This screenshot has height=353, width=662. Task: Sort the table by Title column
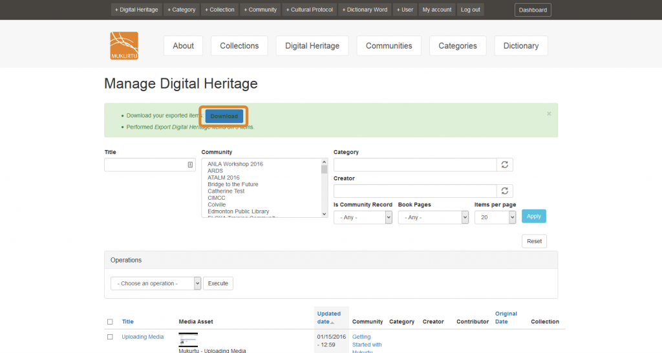click(127, 322)
